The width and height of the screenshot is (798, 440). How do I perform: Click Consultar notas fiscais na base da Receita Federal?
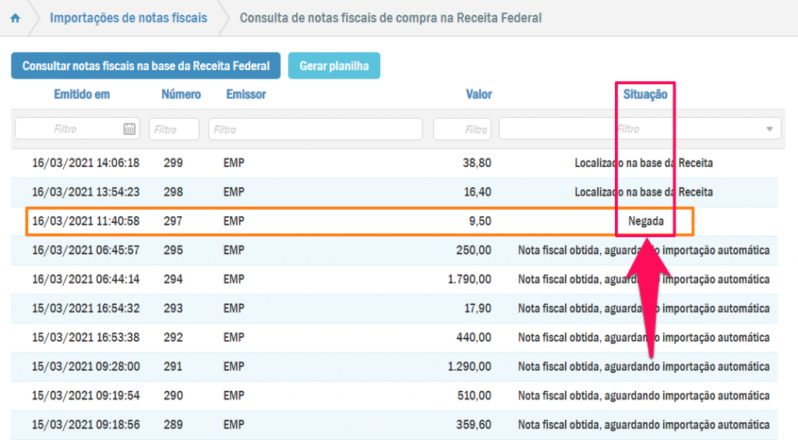point(146,66)
